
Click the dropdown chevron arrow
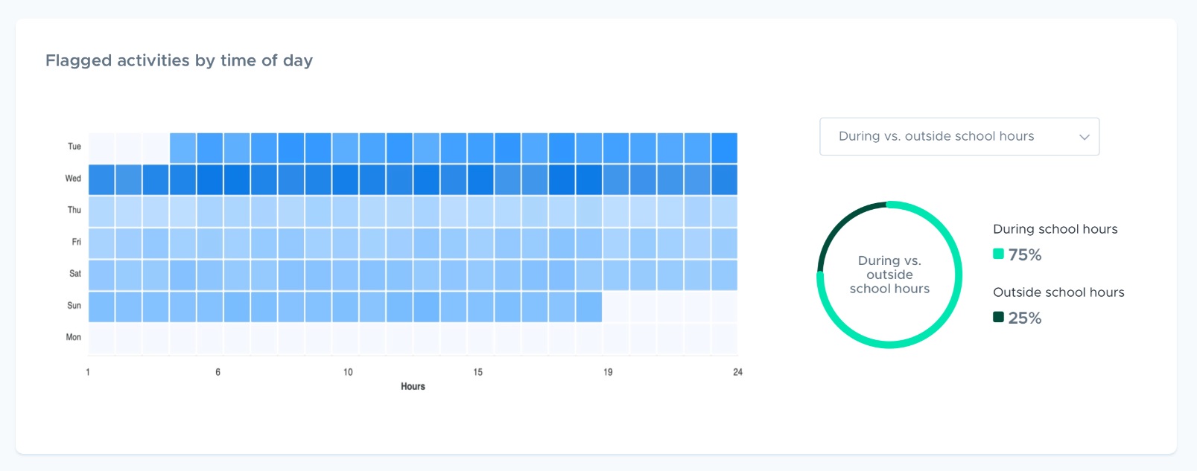(1085, 137)
